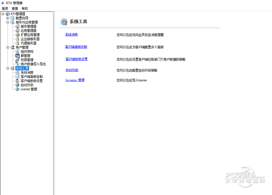Click the 群管理 icon
Screen dimensions: 272x195
coord(17,56)
